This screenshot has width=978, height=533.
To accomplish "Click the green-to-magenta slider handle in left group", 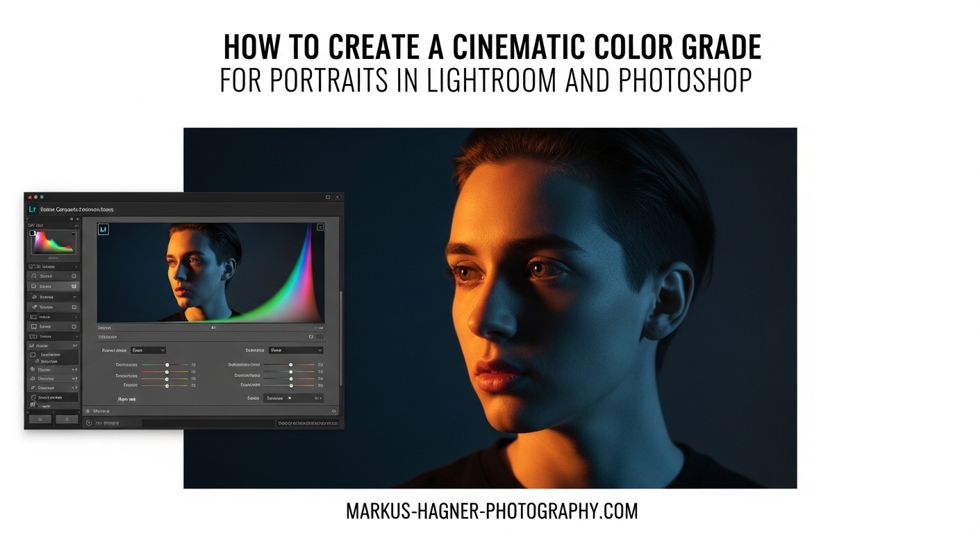I will tap(167, 364).
